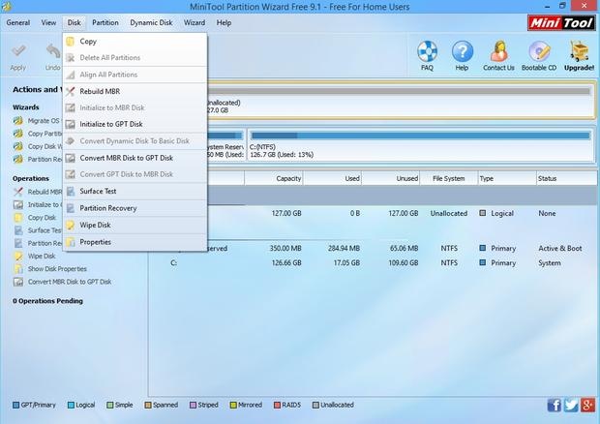600x424 pixels.
Task: Click the FAQ toolbar icon
Action: (427, 54)
